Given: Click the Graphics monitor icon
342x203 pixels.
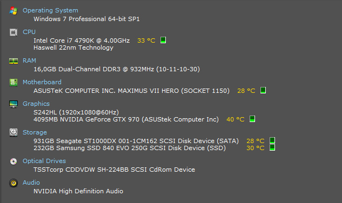Looking at the screenshot, I should [14, 104].
